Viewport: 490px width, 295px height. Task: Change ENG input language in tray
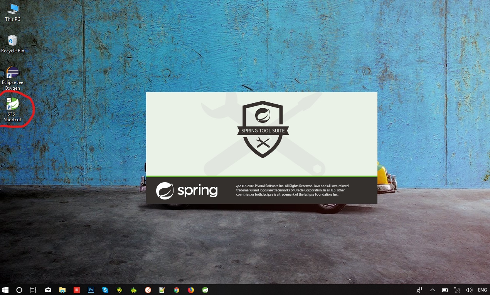[x=482, y=290]
